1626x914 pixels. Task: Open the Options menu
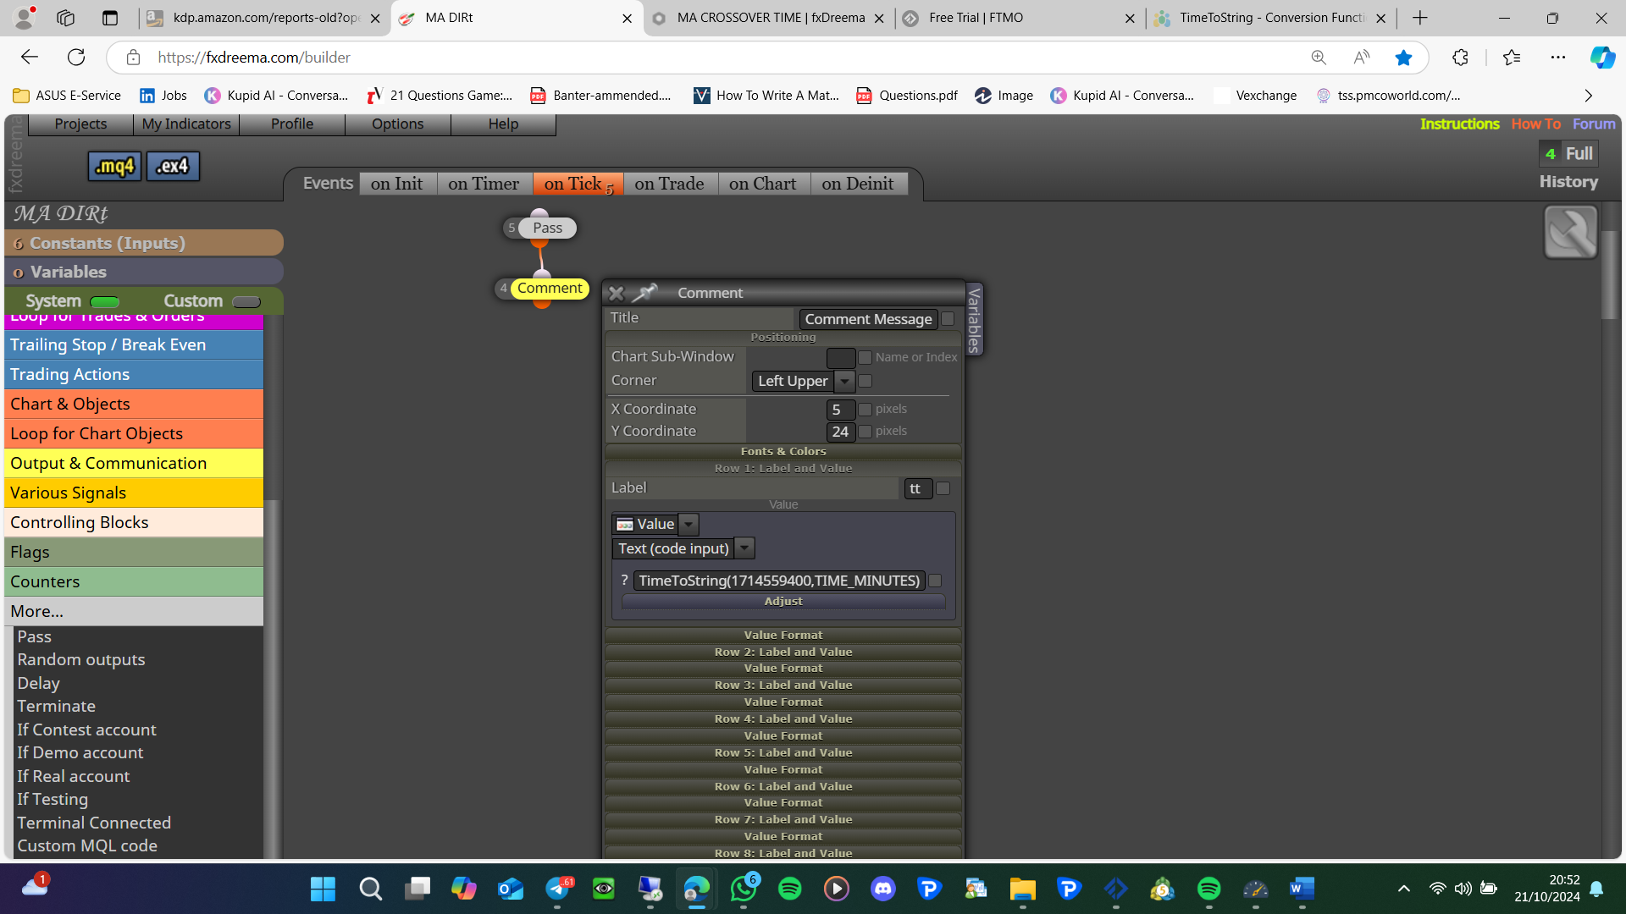[x=397, y=124]
